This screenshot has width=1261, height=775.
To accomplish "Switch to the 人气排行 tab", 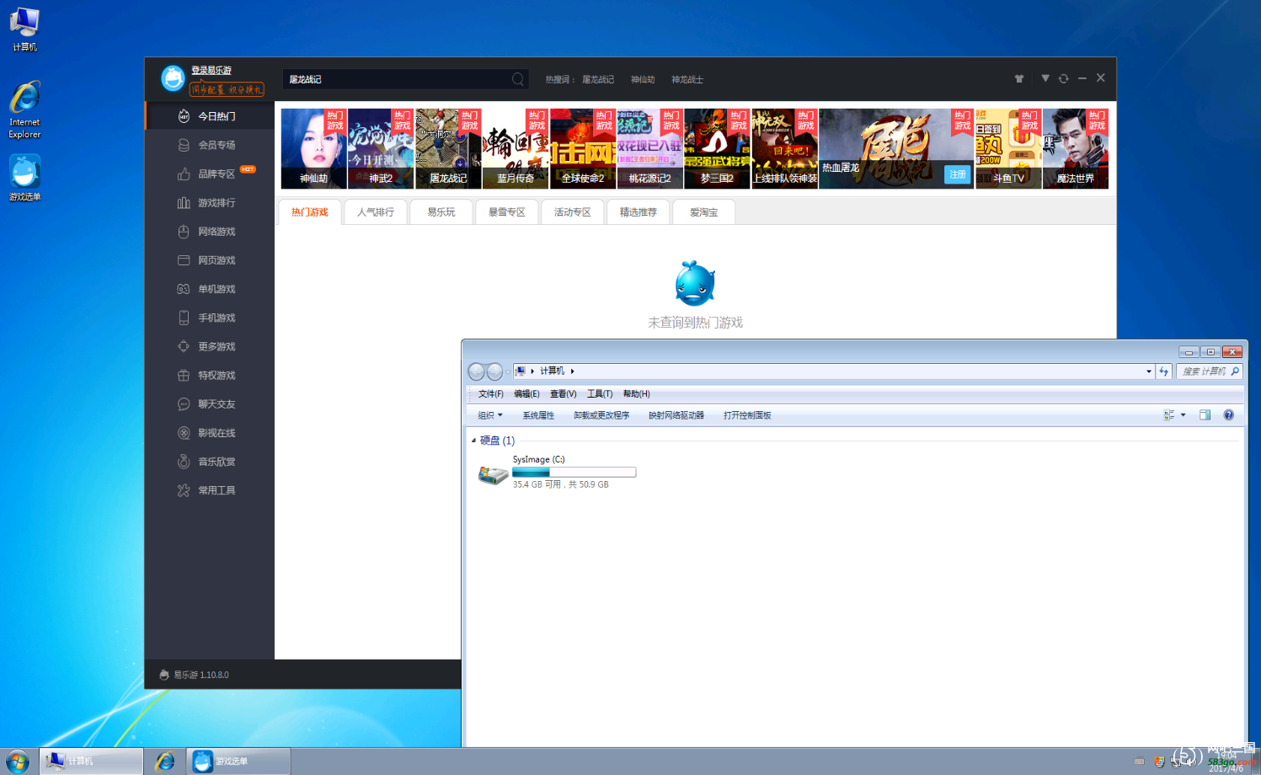I will point(376,212).
